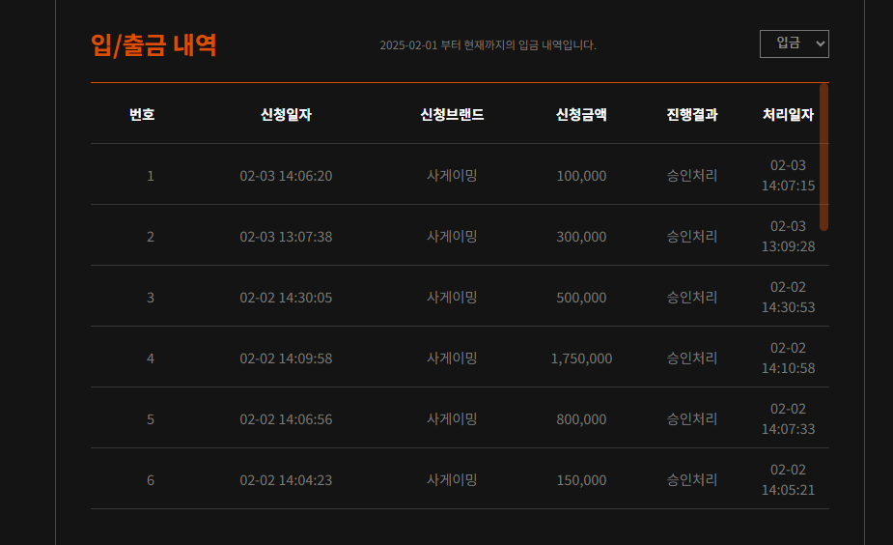
Task: Click the 500,000 amount cell
Action: click(x=581, y=298)
